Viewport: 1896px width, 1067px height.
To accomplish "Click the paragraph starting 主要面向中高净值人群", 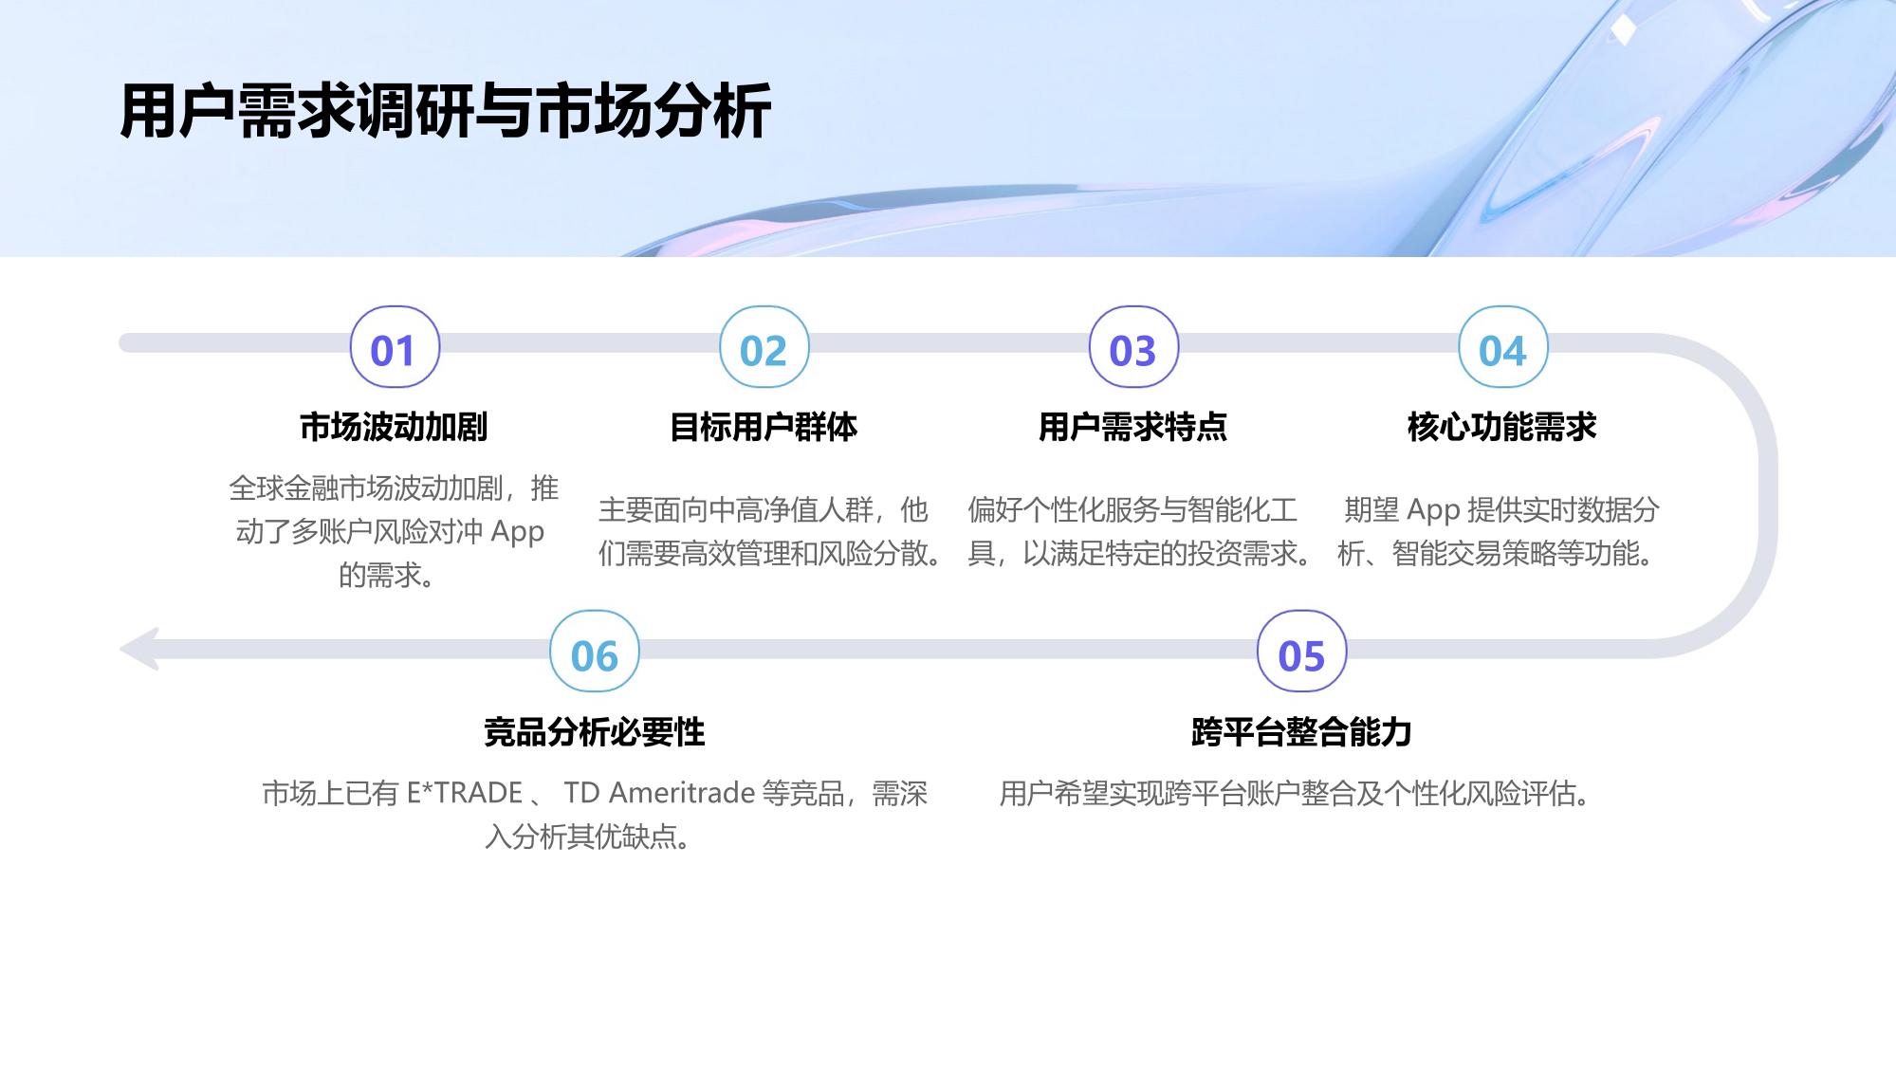I will [771, 531].
